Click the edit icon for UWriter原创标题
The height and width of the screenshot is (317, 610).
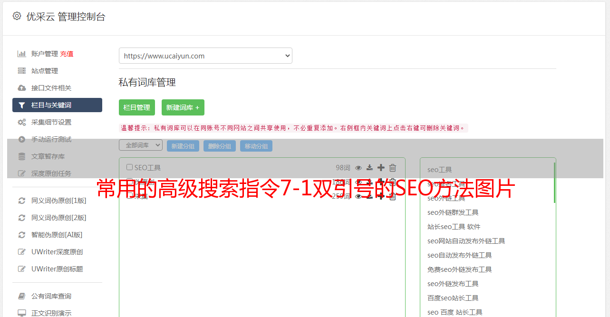click(22, 269)
